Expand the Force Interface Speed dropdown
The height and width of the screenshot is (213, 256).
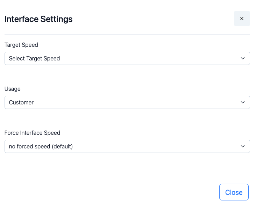[x=127, y=146]
